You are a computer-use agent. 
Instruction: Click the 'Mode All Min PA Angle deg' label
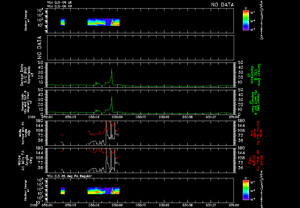point(25,160)
